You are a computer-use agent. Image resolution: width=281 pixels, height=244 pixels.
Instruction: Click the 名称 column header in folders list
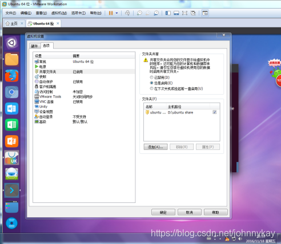tap(155, 107)
